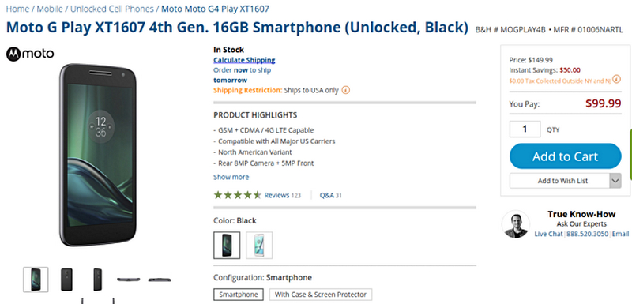
Task: Click the quantity input field
Action: [525, 129]
